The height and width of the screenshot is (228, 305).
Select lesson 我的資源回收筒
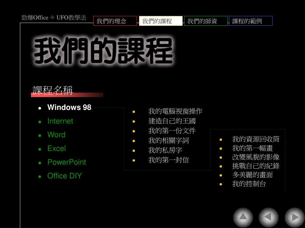pos(256,139)
